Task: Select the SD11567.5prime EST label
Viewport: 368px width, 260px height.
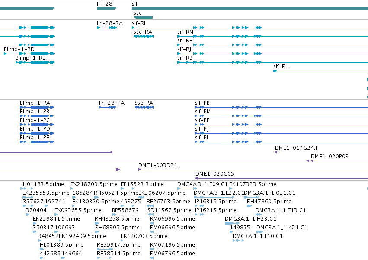Action: pos(170,210)
